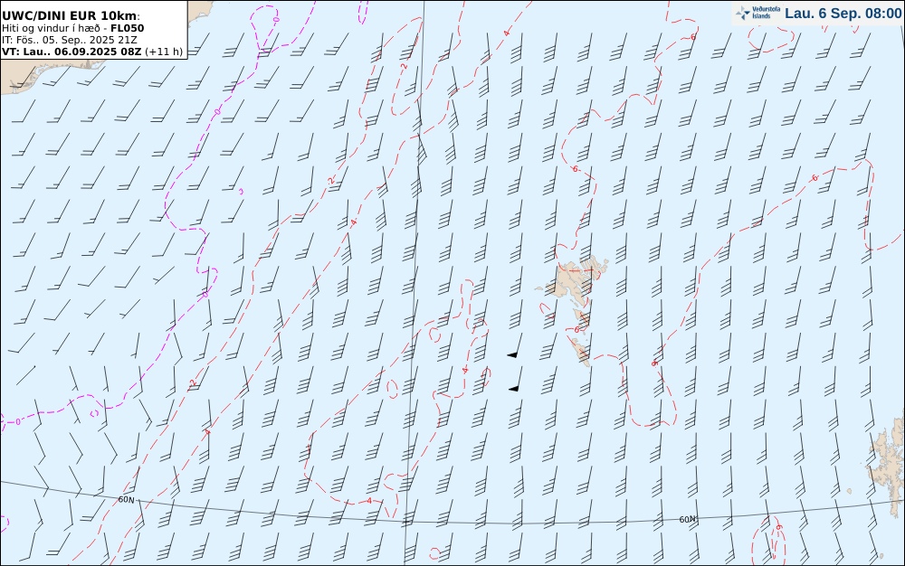Click the 60N label west of the meridian
The height and width of the screenshot is (566, 905).
(126, 499)
